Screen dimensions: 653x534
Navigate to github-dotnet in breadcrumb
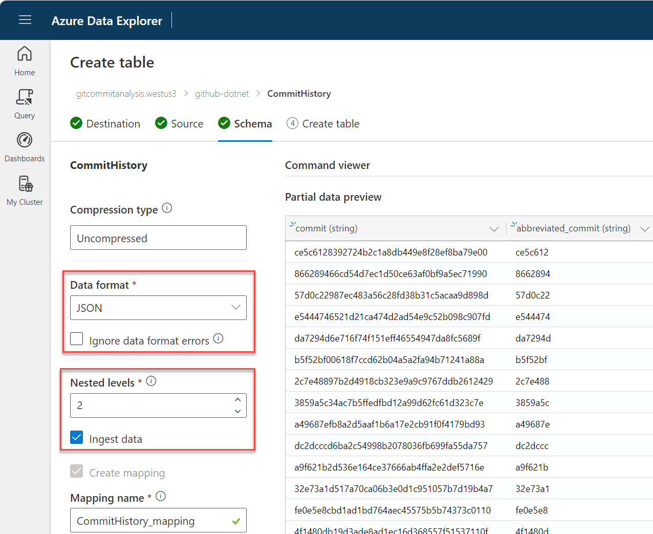(x=222, y=94)
